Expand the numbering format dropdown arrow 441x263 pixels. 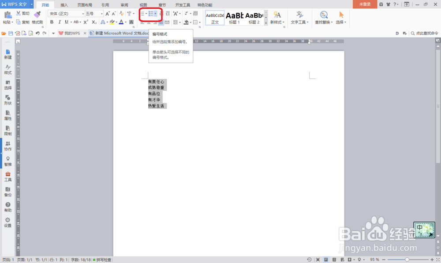click(155, 14)
